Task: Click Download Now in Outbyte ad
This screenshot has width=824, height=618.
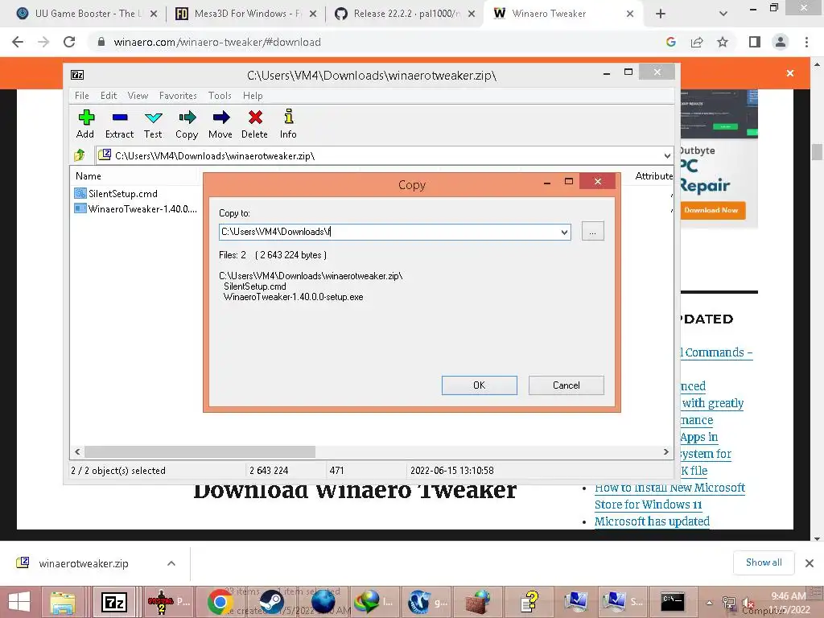Action: pos(711,210)
